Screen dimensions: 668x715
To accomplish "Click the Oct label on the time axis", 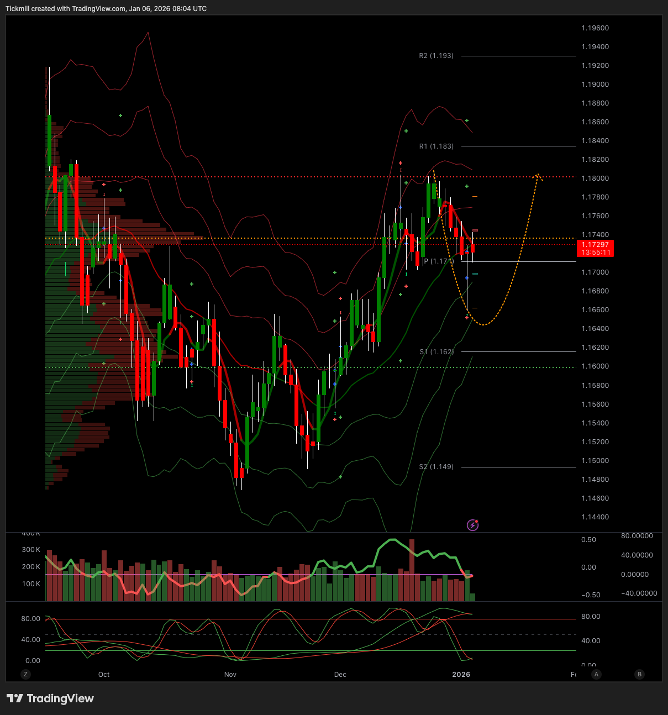I will pyautogui.click(x=104, y=675).
